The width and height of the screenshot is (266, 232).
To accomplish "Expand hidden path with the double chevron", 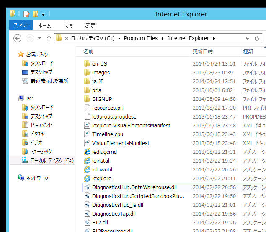I will point(66,39).
